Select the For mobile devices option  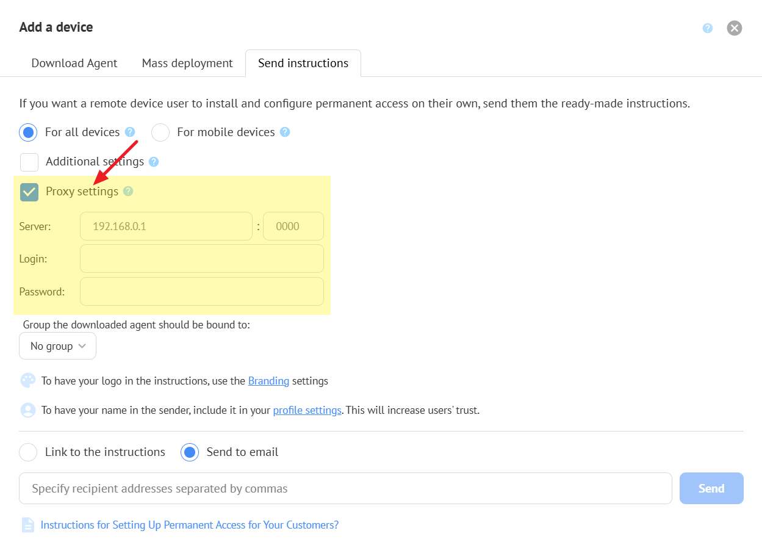pos(160,132)
